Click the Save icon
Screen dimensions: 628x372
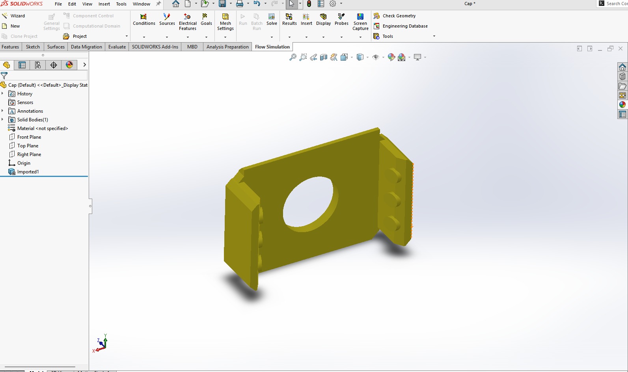coord(222,4)
